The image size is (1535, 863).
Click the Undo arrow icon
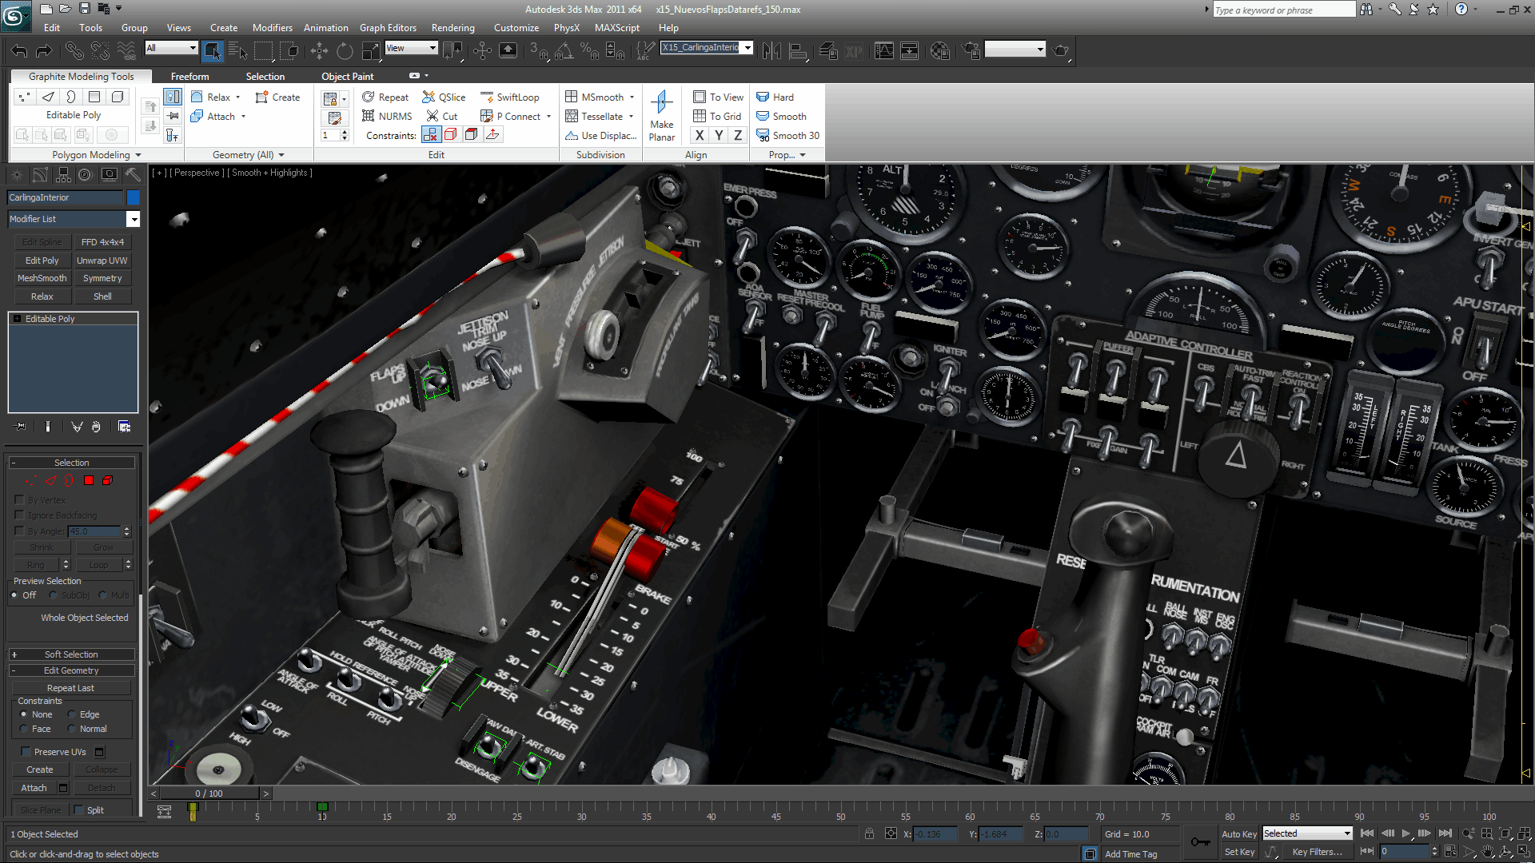click(x=18, y=51)
